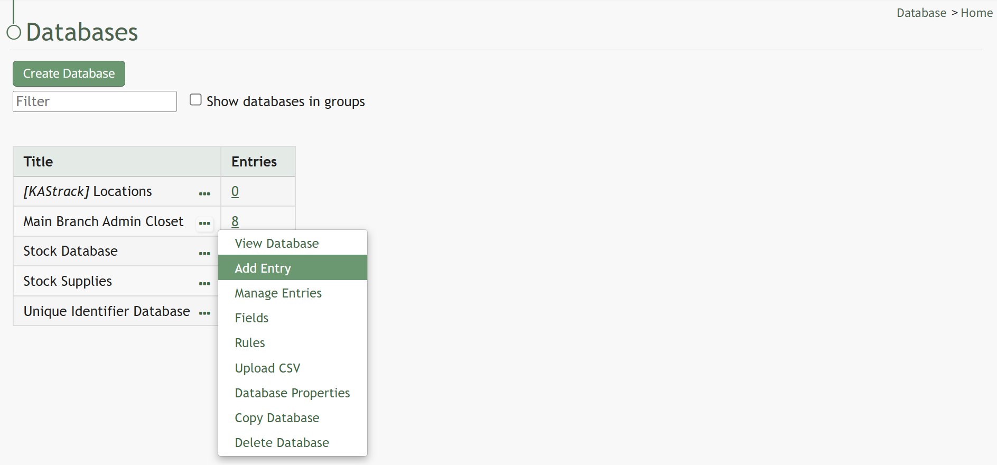Select the Stock Database title text
997x465 pixels.
[70, 251]
